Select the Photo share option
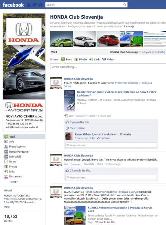The width and height of the screenshot is (166, 225). pyautogui.click(x=80, y=59)
